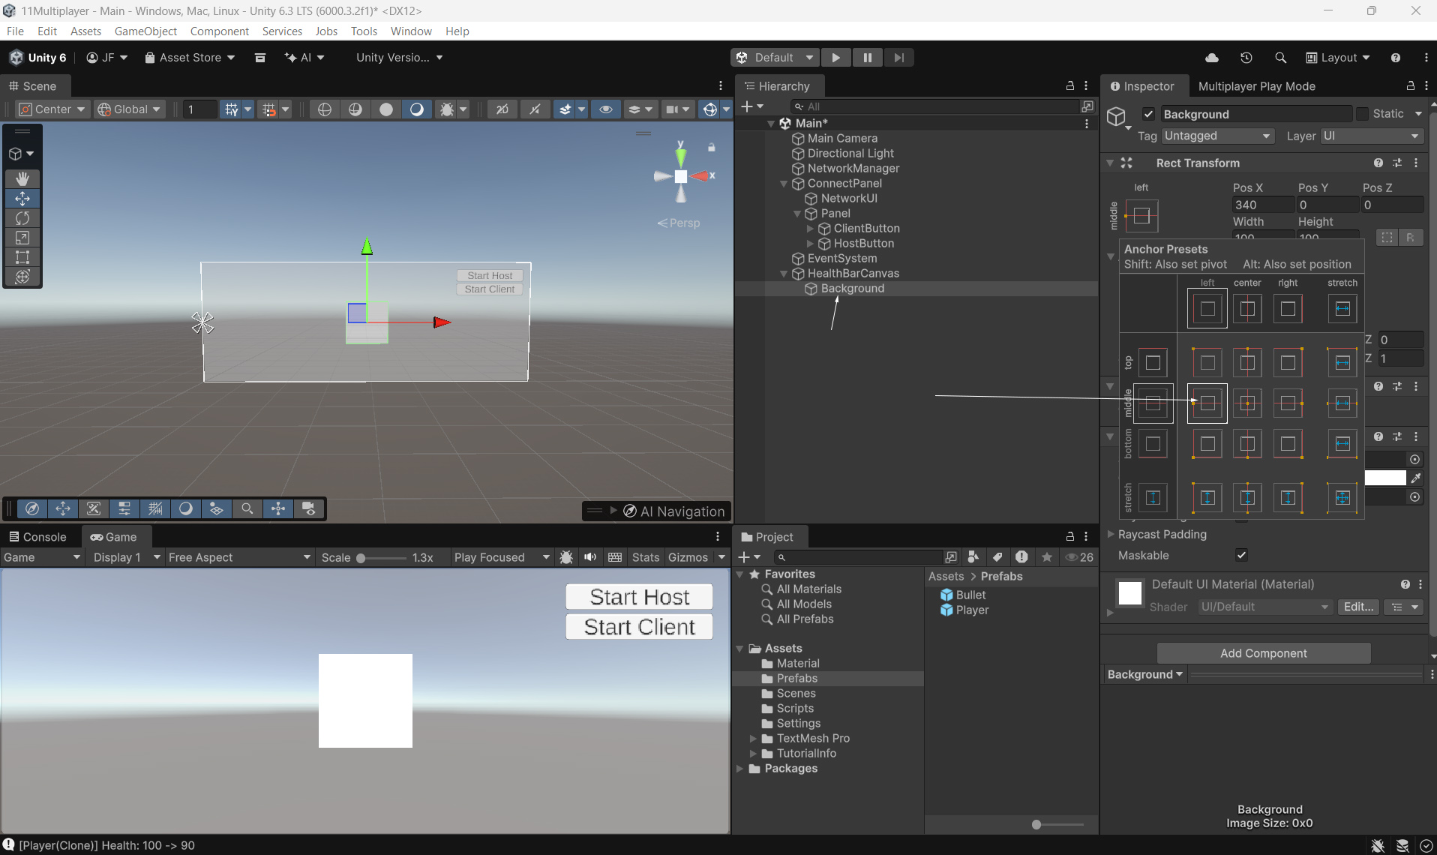Open the GameObject menu

pyautogui.click(x=145, y=31)
